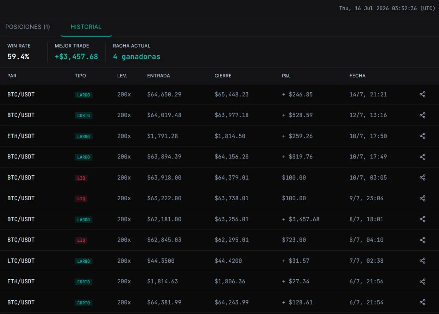This screenshot has width=439, height=314.
Task: Click the date 8/7, 18:01
Action: click(367, 219)
